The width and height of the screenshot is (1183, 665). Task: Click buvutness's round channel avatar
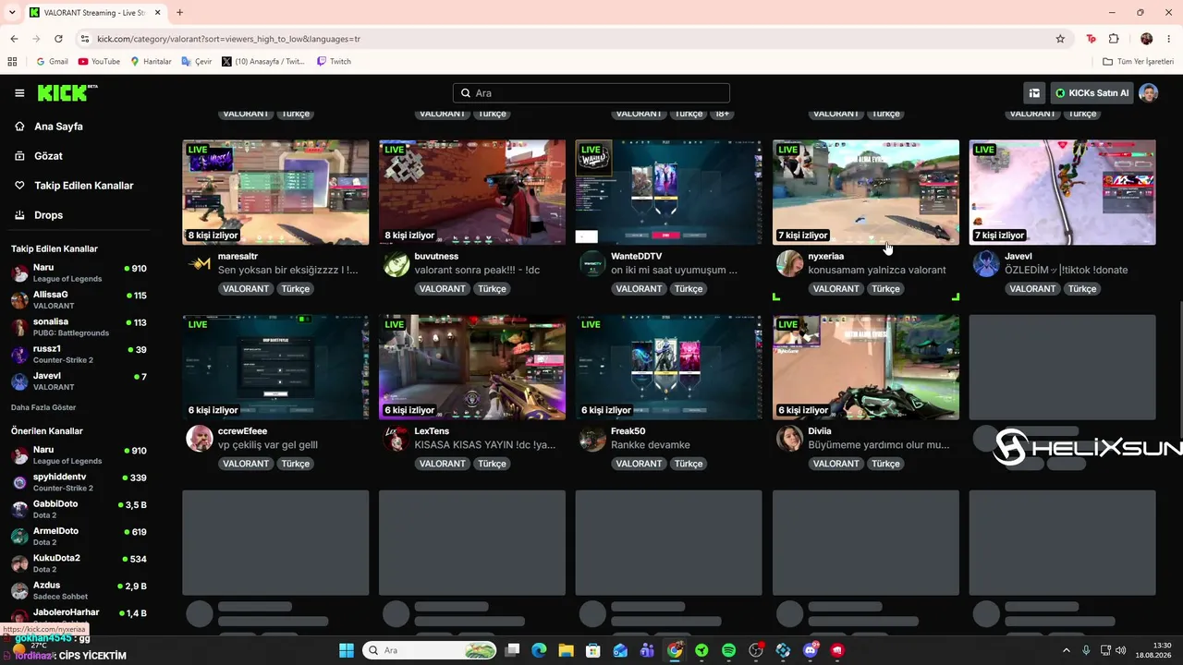[x=396, y=264]
